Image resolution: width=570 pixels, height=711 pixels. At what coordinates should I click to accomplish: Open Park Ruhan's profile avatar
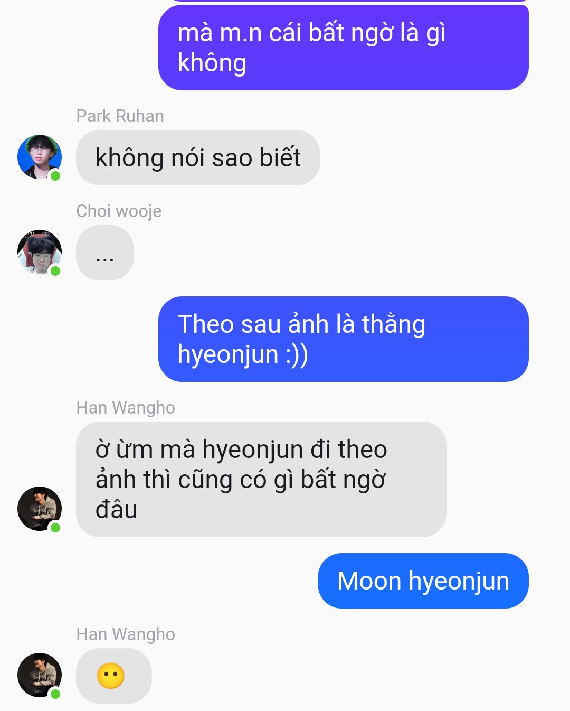[40, 157]
